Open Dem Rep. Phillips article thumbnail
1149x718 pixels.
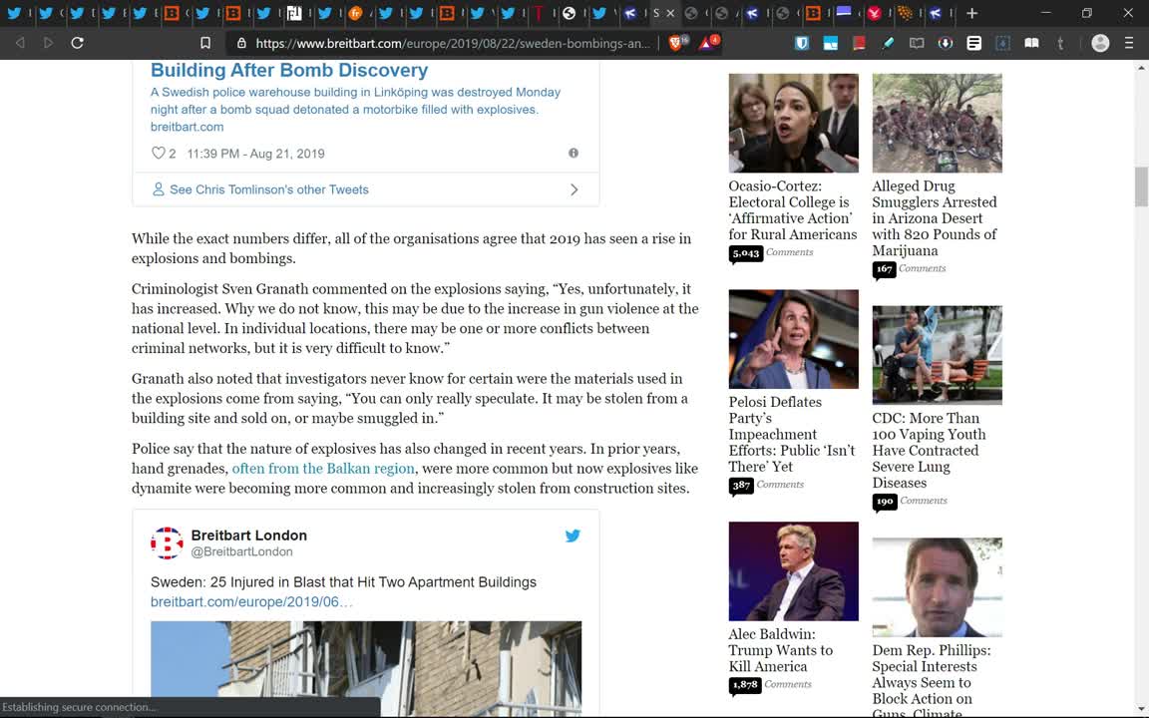[938, 587]
